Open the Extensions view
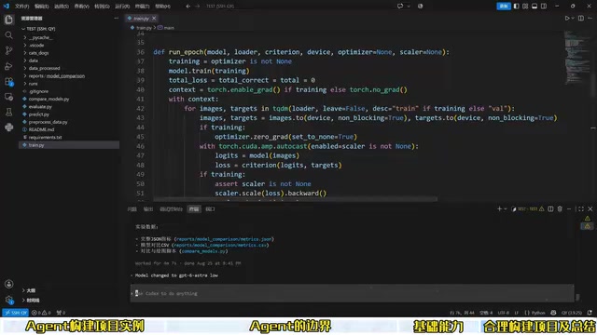The width and height of the screenshot is (597, 335). (x=8, y=81)
